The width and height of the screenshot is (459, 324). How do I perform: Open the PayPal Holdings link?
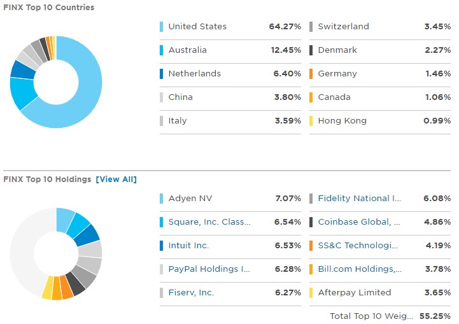209,269
